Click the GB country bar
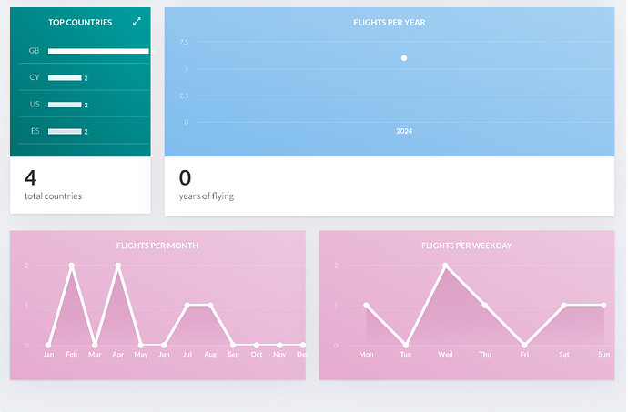Viewport: 628px width, 412px height. click(x=98, y=51)
